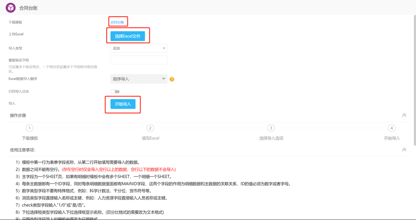Click the 操作步骤 section heading
This screenshot has height=220, width=416.
click(18, 115)
